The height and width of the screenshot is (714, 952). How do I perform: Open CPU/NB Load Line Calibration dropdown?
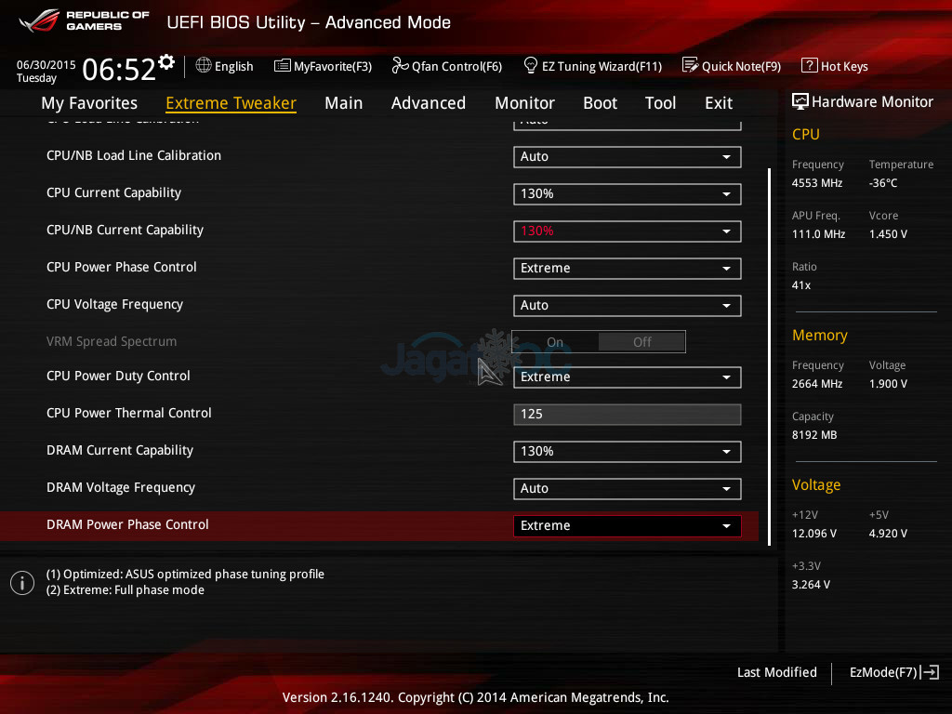pos(627,157)
